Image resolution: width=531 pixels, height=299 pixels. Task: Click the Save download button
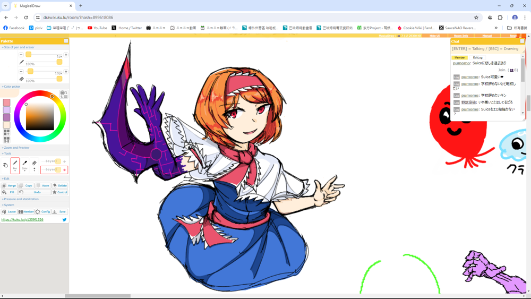click(60, 211)
